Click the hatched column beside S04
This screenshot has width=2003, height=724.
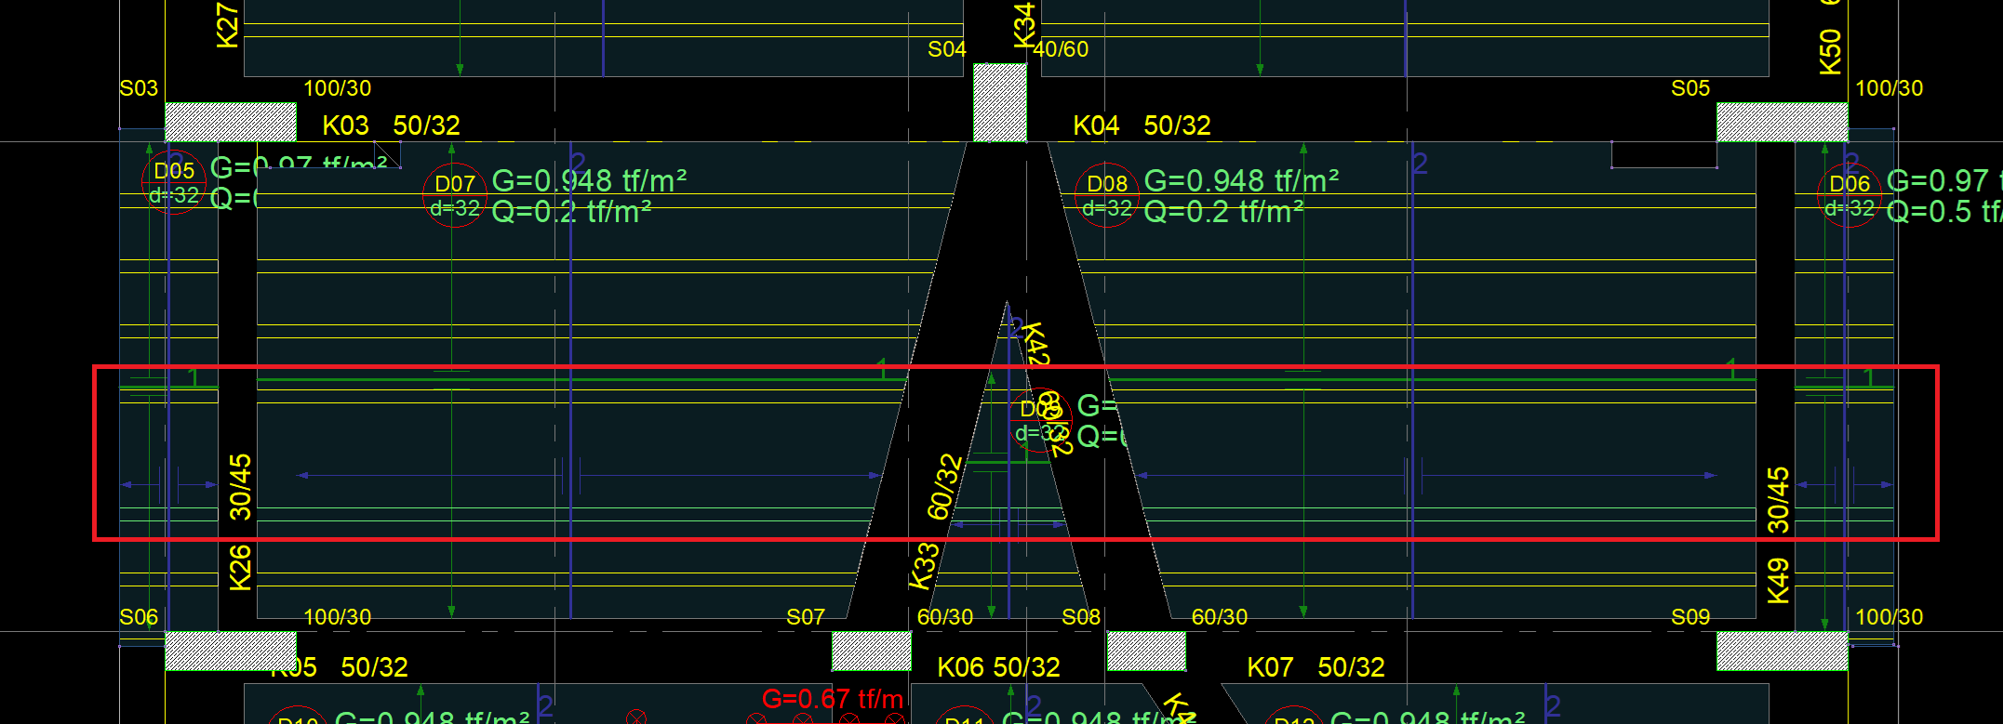[999, 102]
